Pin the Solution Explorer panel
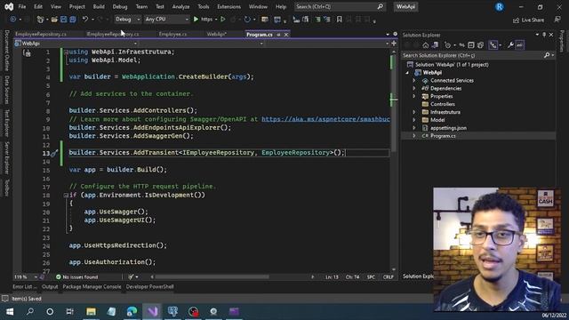The image size is (569, 320). point(544,35)
